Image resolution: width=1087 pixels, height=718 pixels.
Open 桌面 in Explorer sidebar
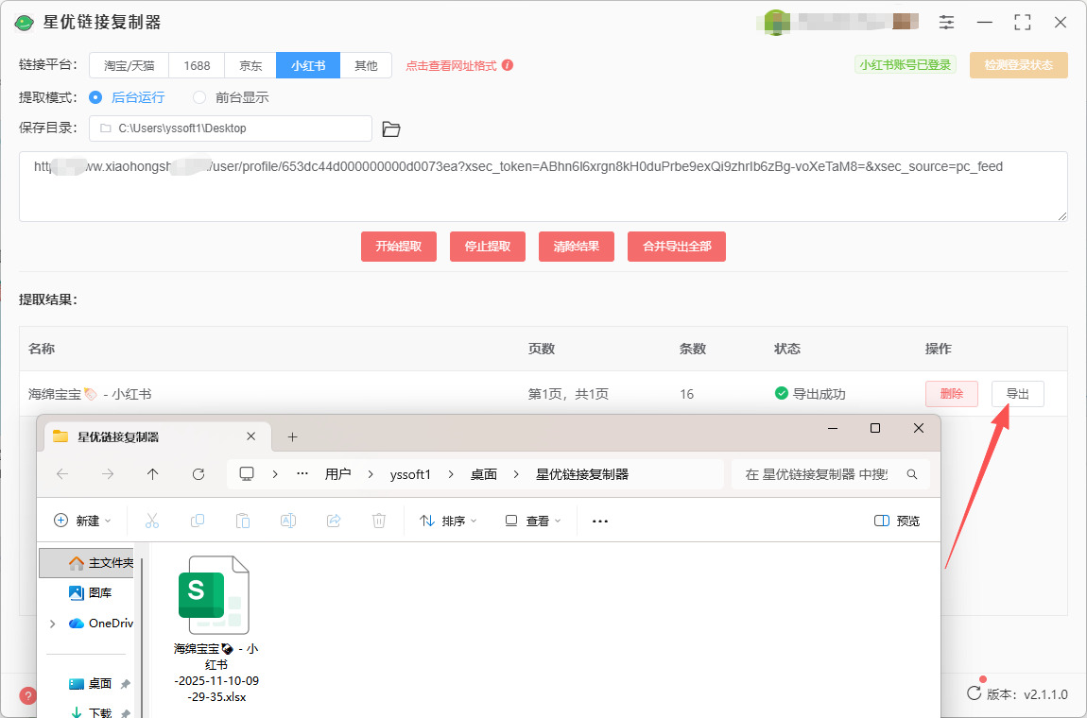(x=91, y=683)
